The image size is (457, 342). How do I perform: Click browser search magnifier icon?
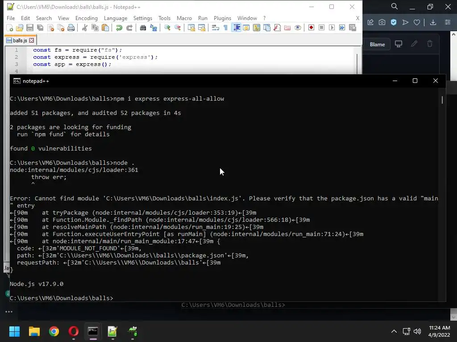pyautogui.click(x=395, y=6)
